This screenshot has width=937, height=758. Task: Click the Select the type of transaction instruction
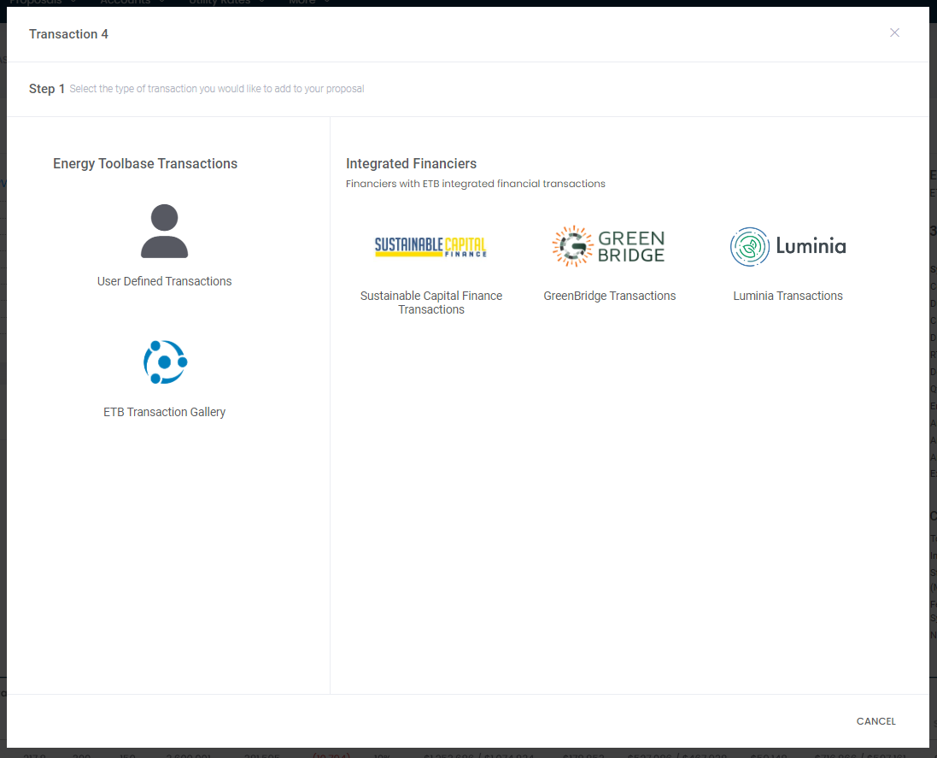217,89
